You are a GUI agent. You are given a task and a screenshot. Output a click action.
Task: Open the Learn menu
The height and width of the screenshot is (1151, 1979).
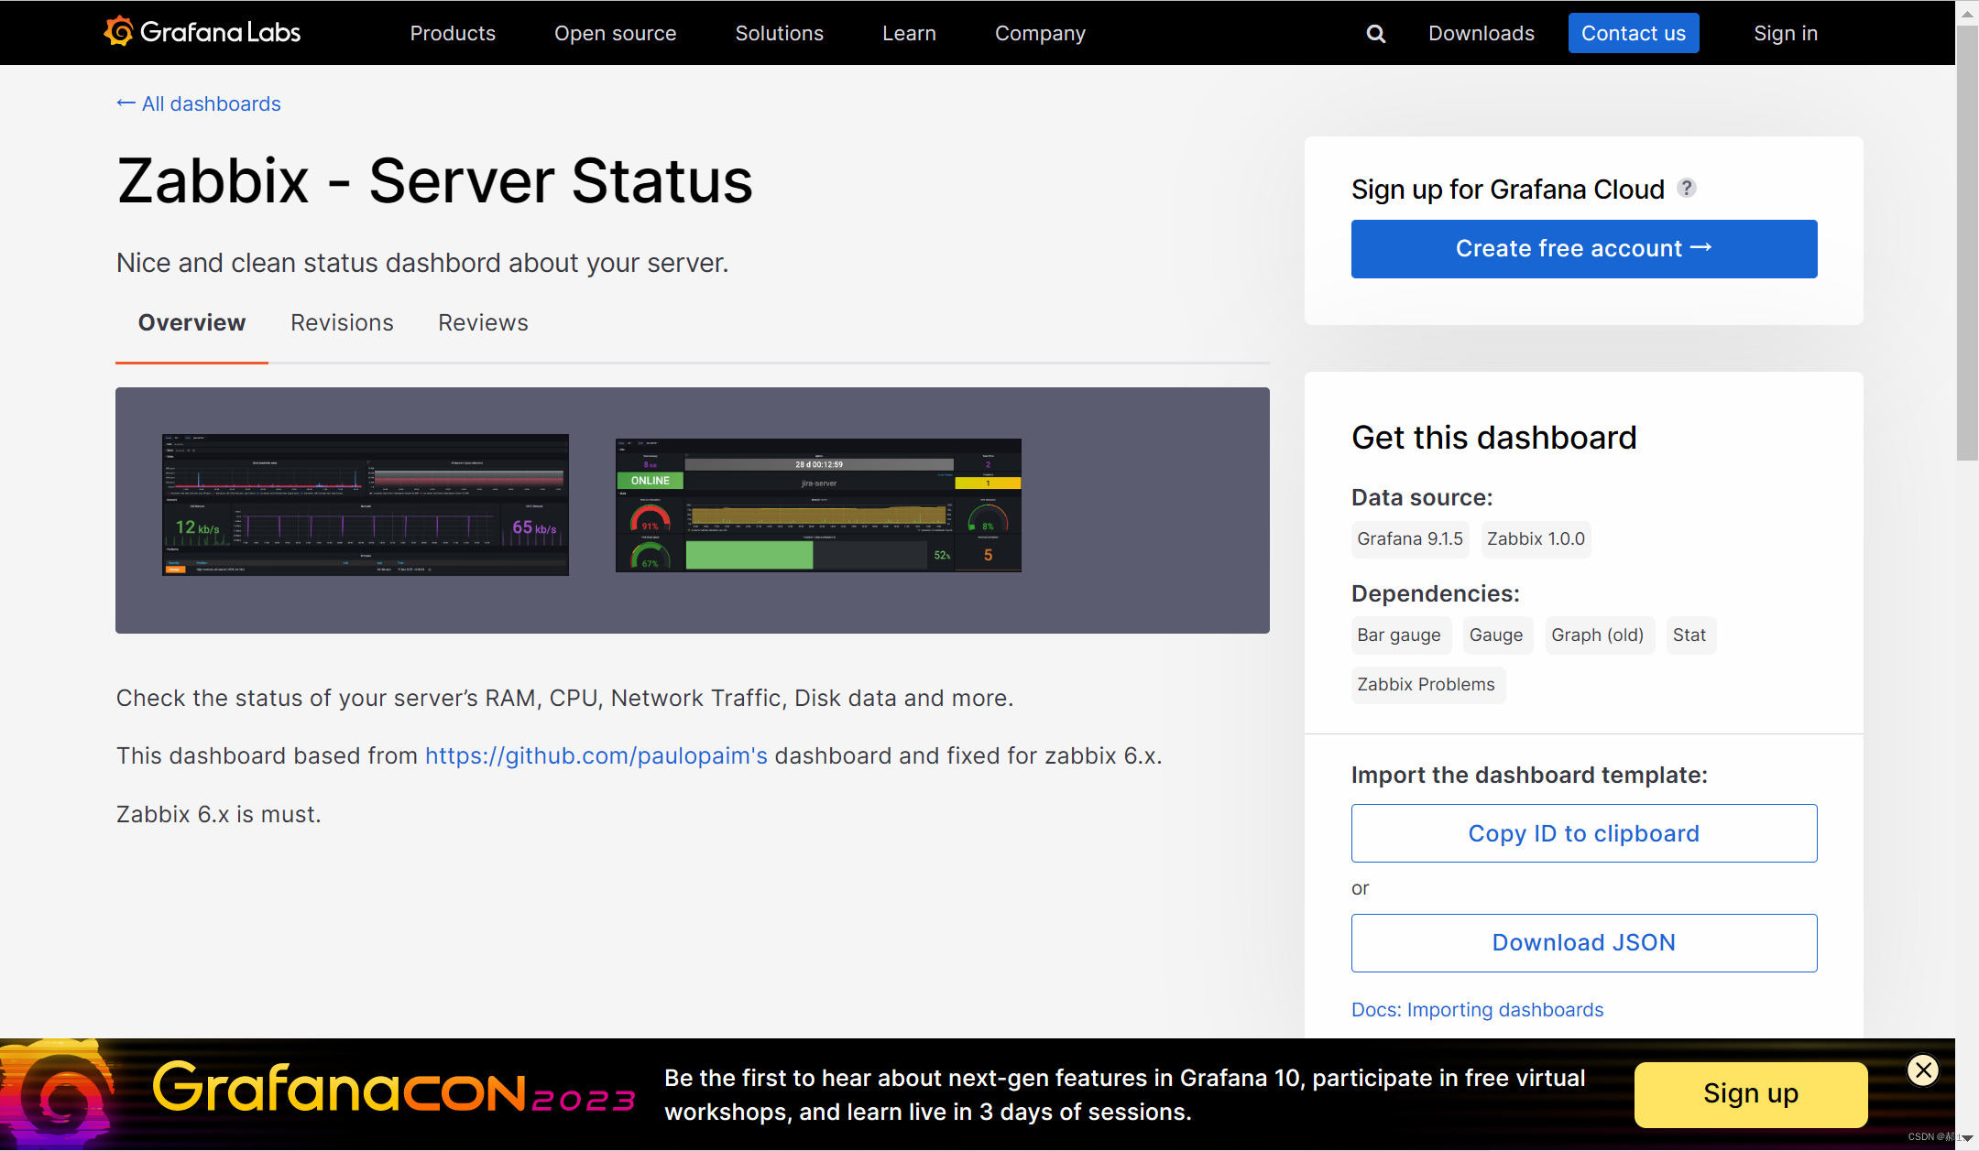click(909, 33)
